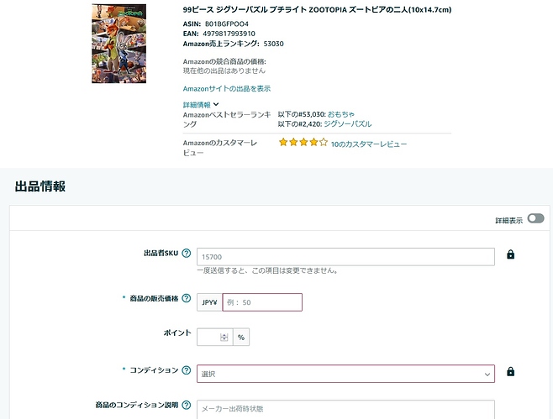
Task: Open the コンディション 選択 dropdown
Action: click(345, 374)
